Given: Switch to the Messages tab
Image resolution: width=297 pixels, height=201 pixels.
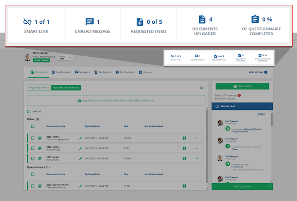Looking at the screenshot, I should pos(83,71).
